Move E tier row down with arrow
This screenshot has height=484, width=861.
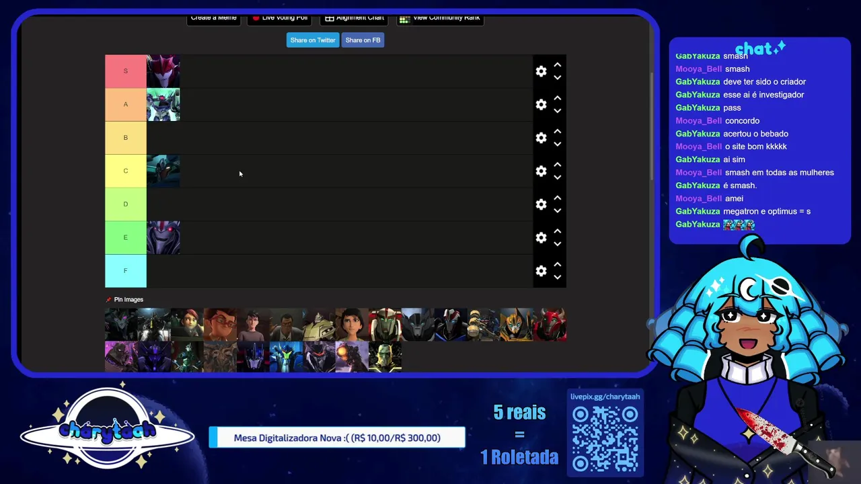coord(558,244)
